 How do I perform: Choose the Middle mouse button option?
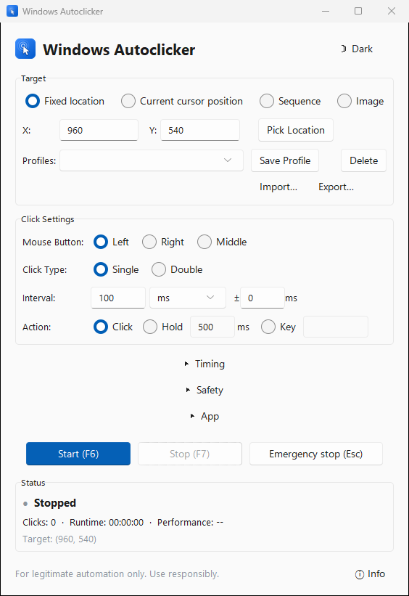(222, 242)
